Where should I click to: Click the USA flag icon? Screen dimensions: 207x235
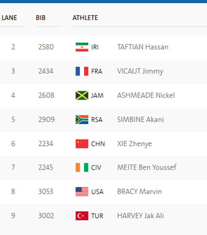82,192
